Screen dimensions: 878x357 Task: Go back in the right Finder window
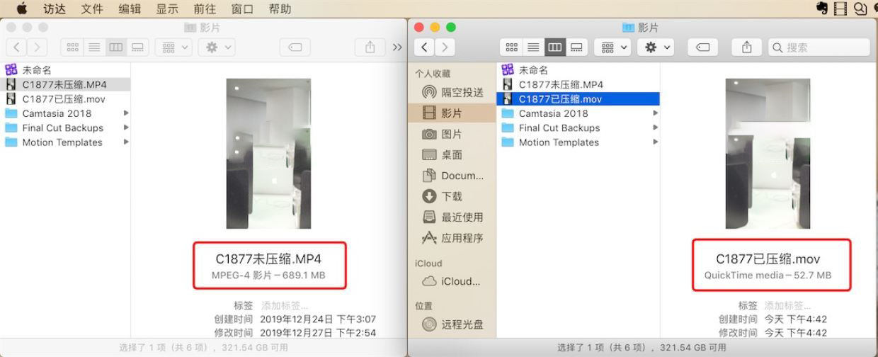coord(424,47)
